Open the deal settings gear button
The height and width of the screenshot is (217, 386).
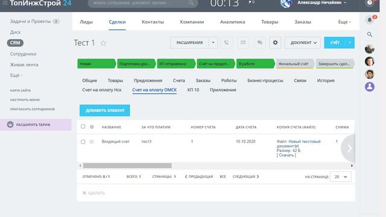(x=275, y=43)
